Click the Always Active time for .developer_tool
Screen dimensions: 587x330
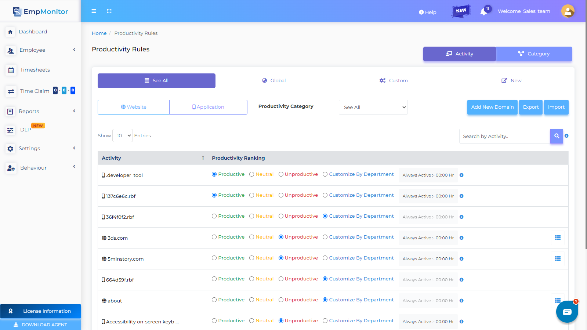(x=428, y=175)
